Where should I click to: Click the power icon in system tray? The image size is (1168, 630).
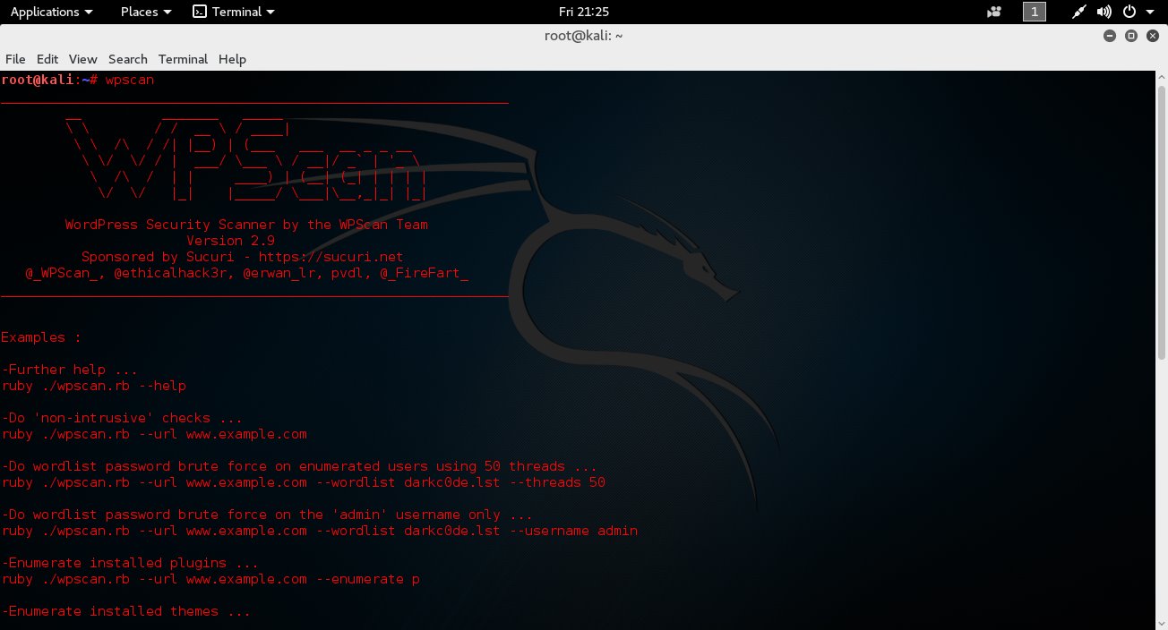(1129, 12)
